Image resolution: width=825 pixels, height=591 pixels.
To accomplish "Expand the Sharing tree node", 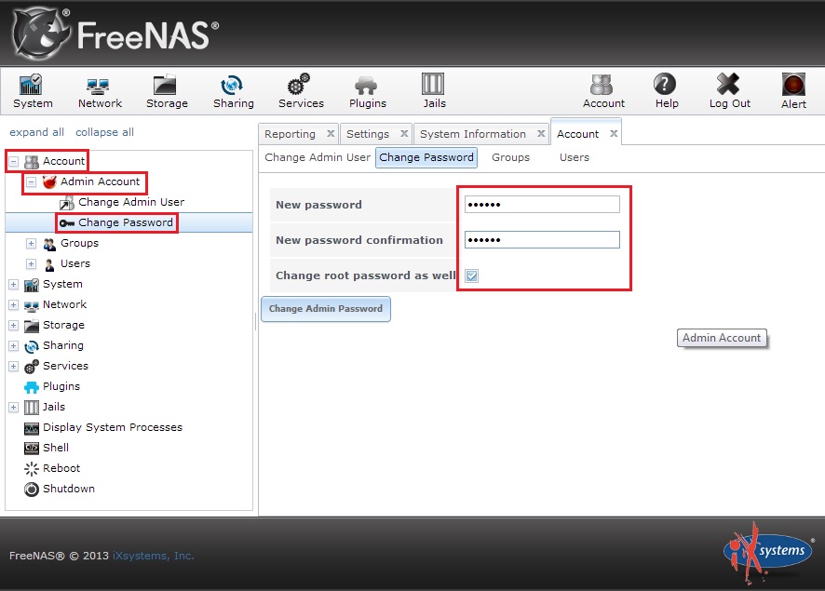I will pos(14,346).
